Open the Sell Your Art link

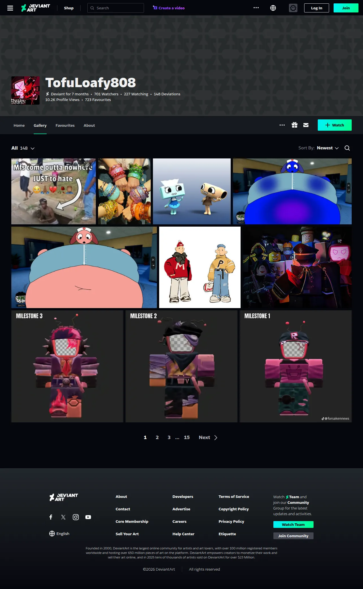[x=127, y=534]
